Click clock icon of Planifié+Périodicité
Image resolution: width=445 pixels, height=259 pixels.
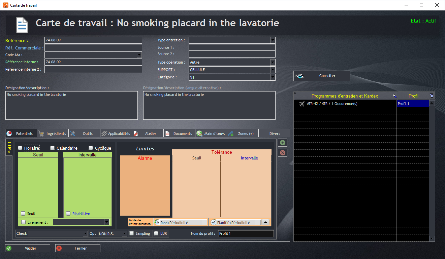[213, 222]
